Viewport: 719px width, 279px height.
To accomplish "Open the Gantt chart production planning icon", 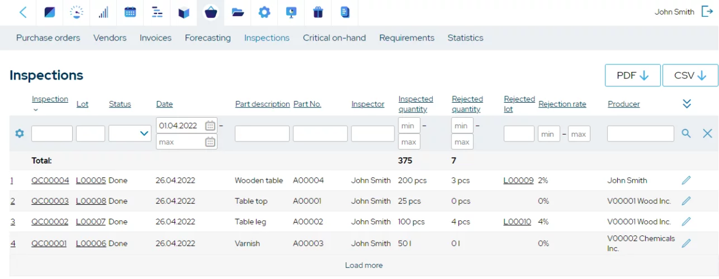I will click(x=157, y=12).
